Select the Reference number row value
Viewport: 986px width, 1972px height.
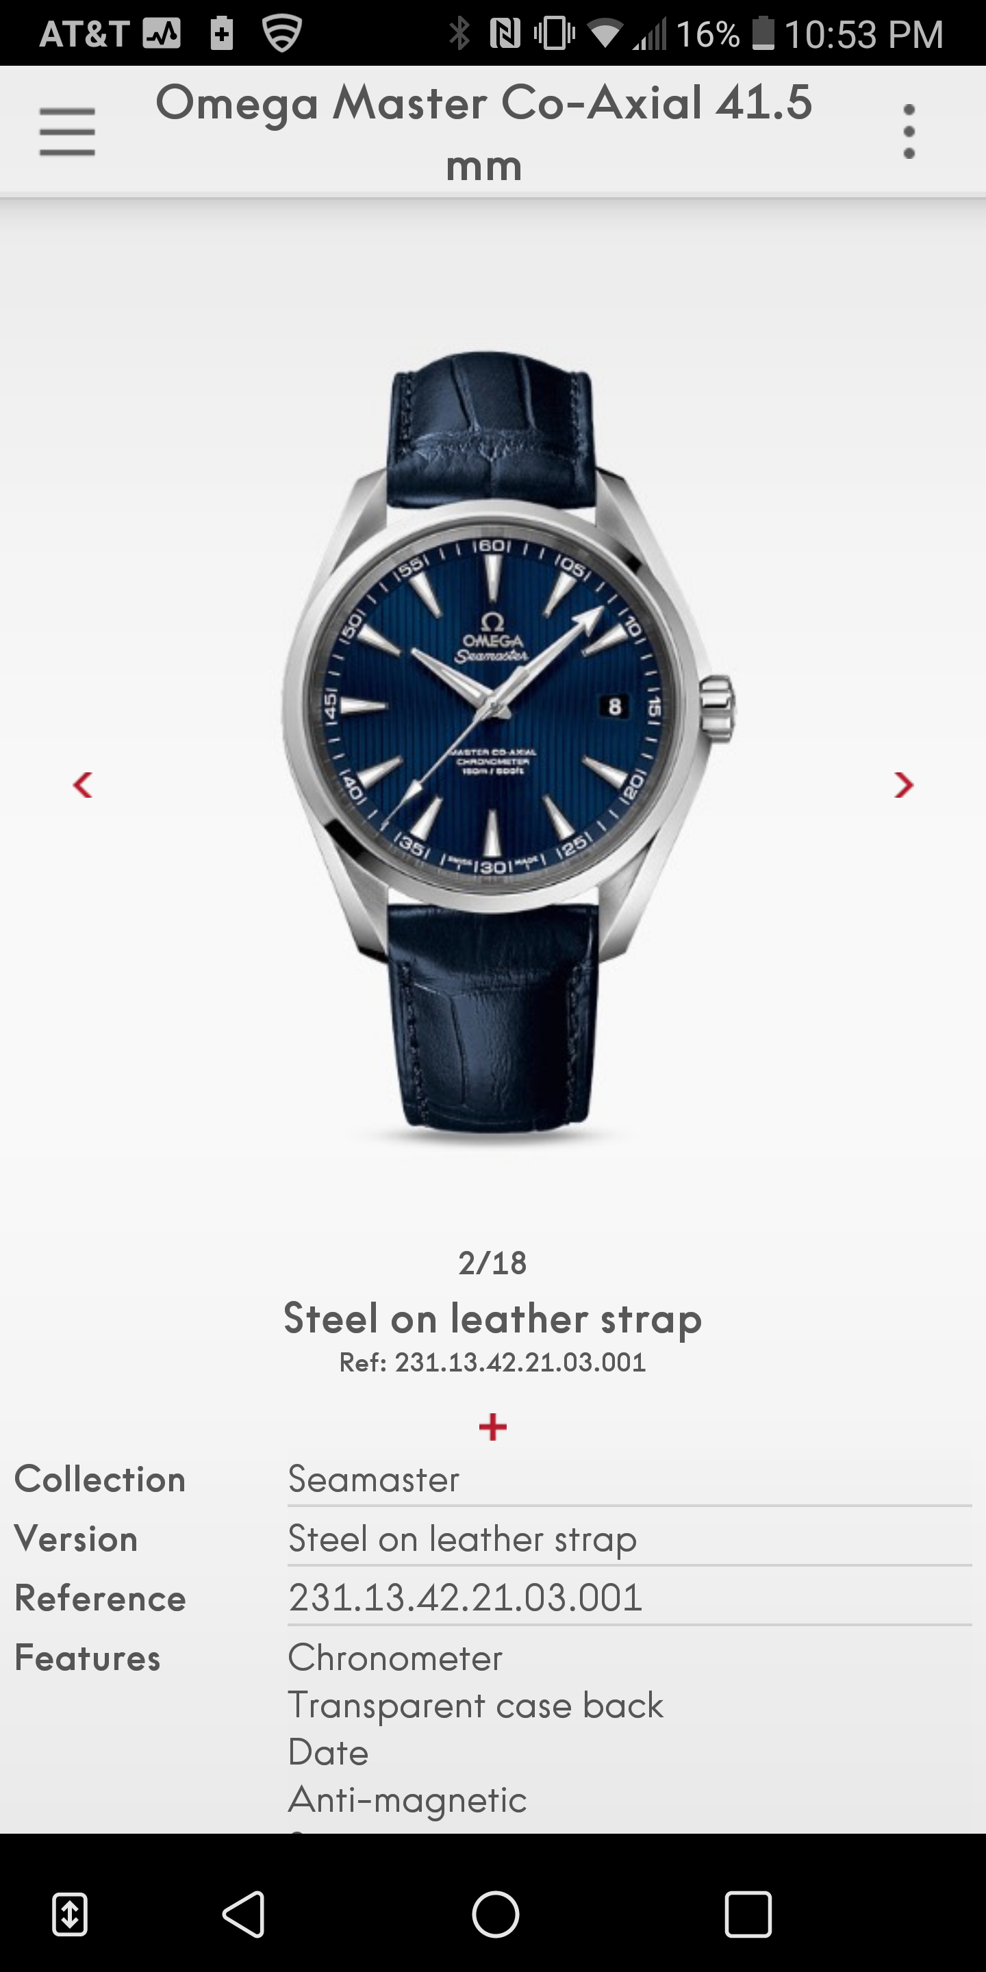465,1597
